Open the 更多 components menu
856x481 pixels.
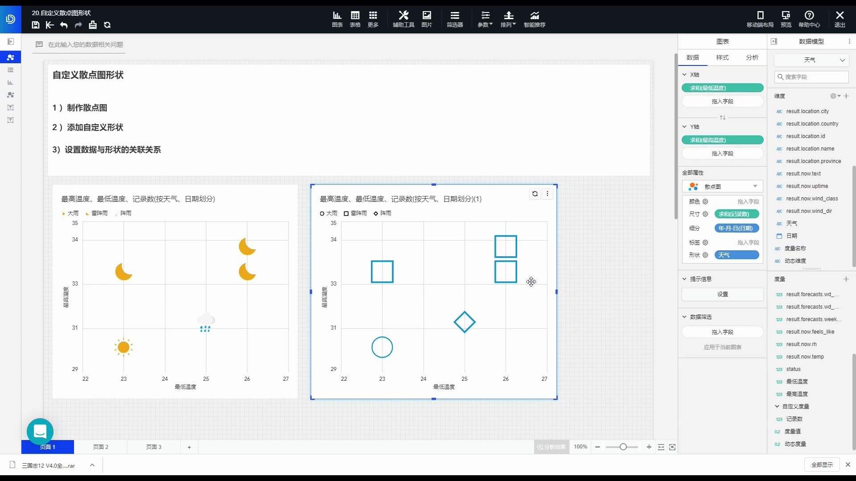373,19
